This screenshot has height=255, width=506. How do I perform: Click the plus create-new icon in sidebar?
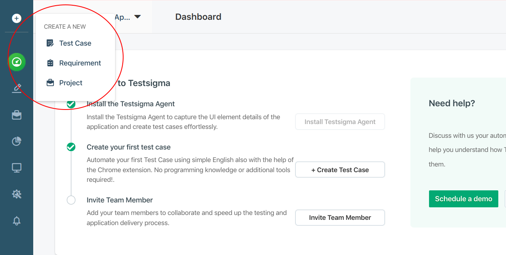pos(17,18)
